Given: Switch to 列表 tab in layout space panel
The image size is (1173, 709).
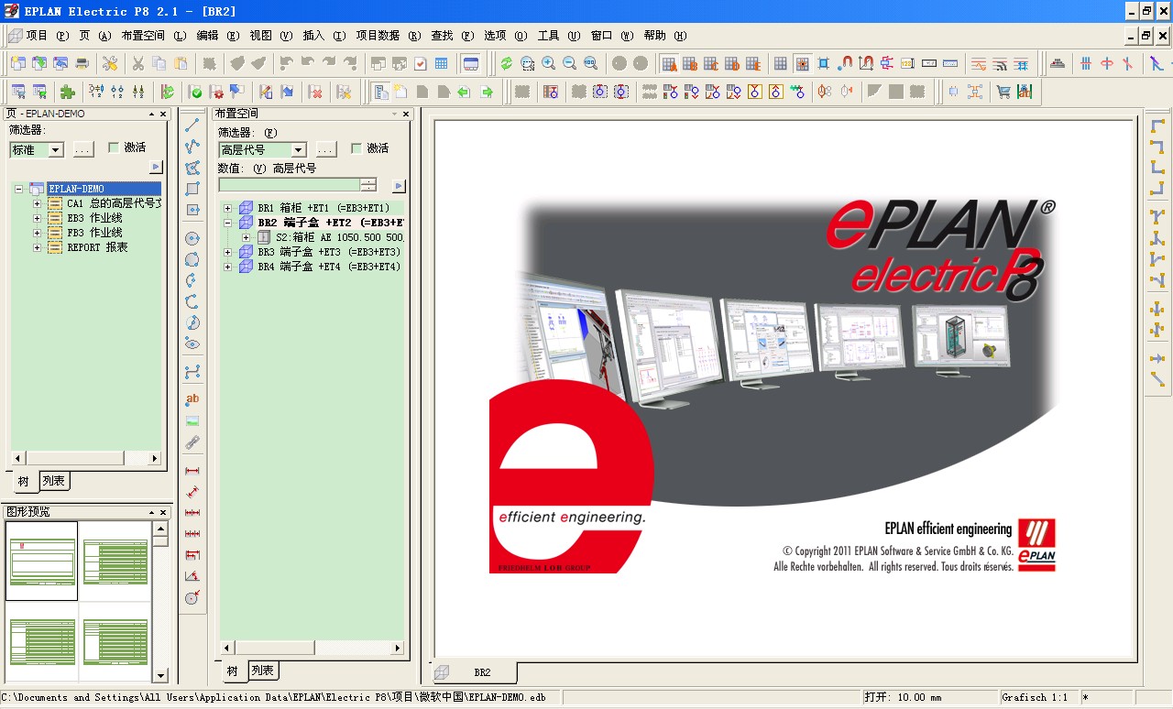Looking at the screenshot, I should click(x=262, y=671).
